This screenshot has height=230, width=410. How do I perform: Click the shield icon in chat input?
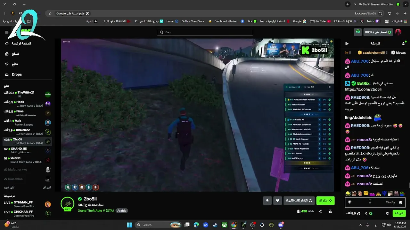pyautogui.click(x=350, y=202)
